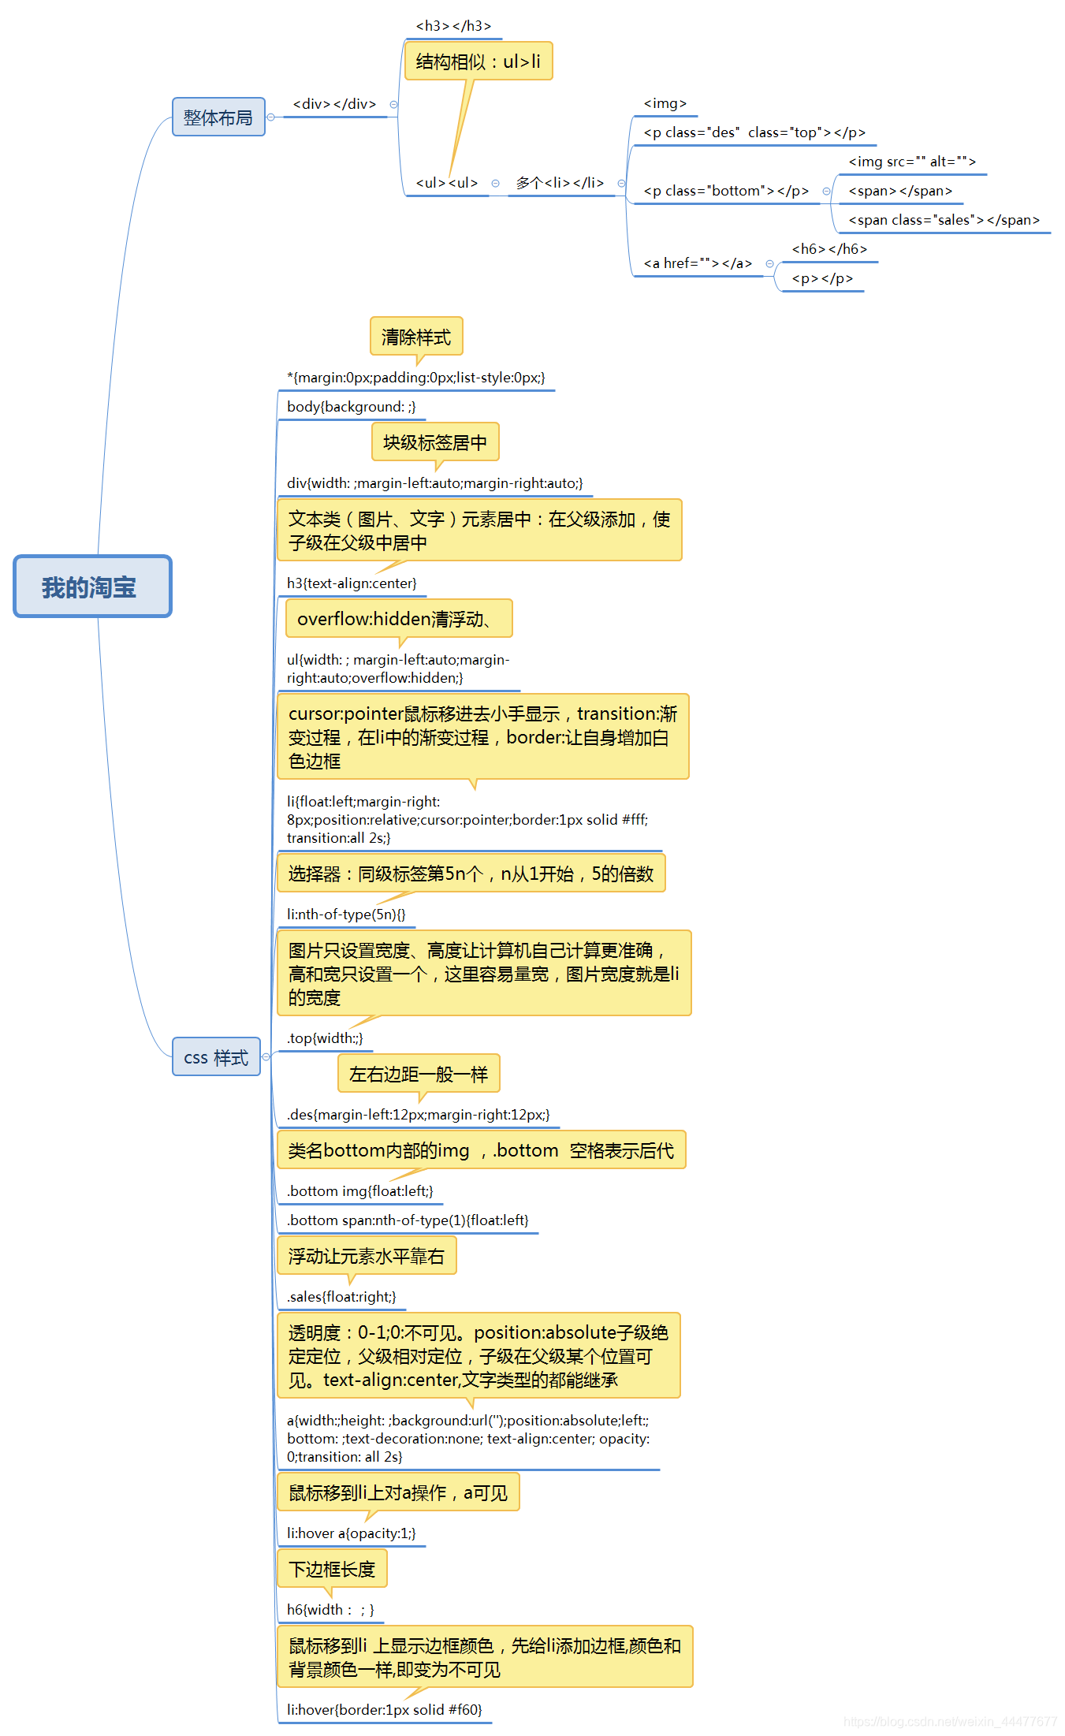Click the 鼠标移到li上对a操作 callout

coord(398,1492)
